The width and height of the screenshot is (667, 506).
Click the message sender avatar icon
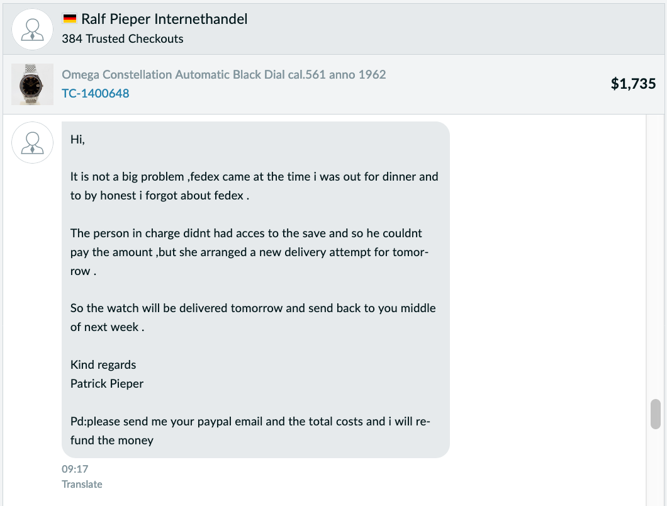pos(32,143)
